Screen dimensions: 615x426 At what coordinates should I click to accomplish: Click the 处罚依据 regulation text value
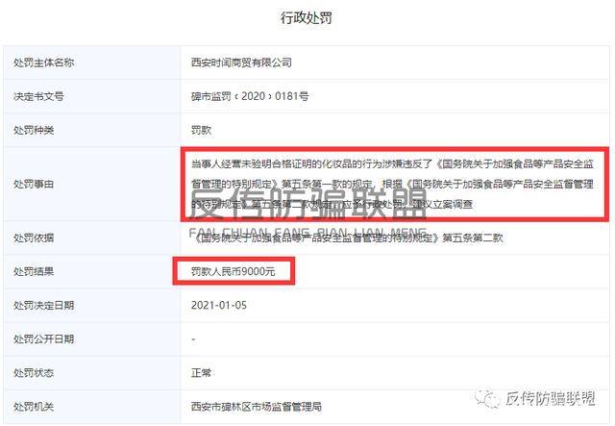[349, 238]
